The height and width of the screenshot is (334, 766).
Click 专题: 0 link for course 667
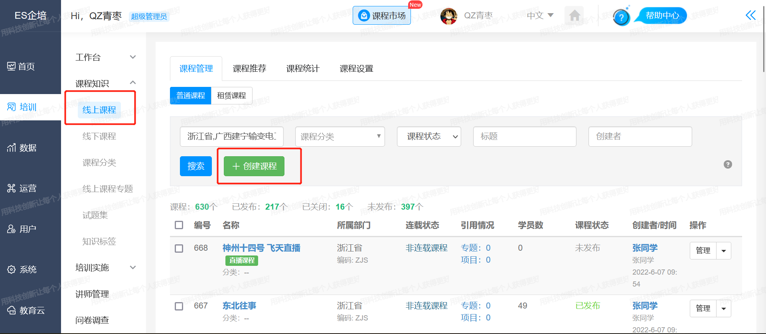[476, 306]
